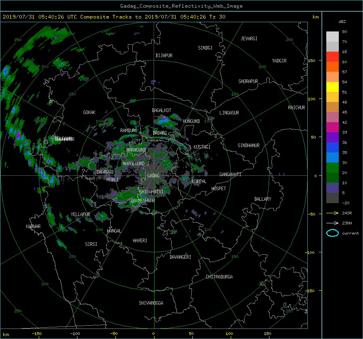Click the '24SR' legend text
This screenshot has width=363, height=339.
coord(347,213)
